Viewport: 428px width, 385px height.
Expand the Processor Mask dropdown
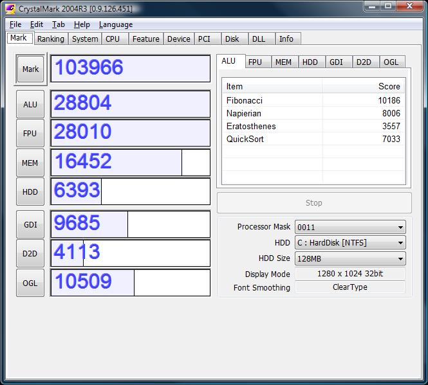[x=350, y=227]
